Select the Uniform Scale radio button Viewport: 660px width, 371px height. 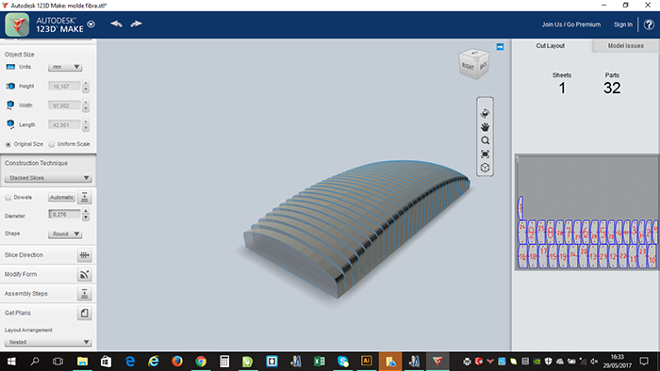point(51,144)
